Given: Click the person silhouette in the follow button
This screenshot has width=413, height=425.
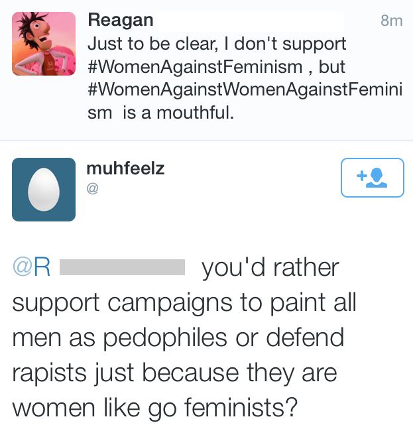Looking at the screenshot, I should 378,177.
